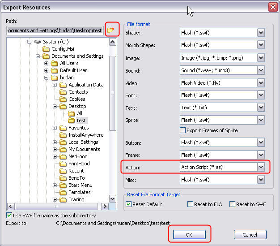Collapse the Documents and Settings node
Screen dimensions: 280x246
38,56
